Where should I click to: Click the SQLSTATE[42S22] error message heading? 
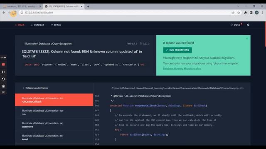82,54
